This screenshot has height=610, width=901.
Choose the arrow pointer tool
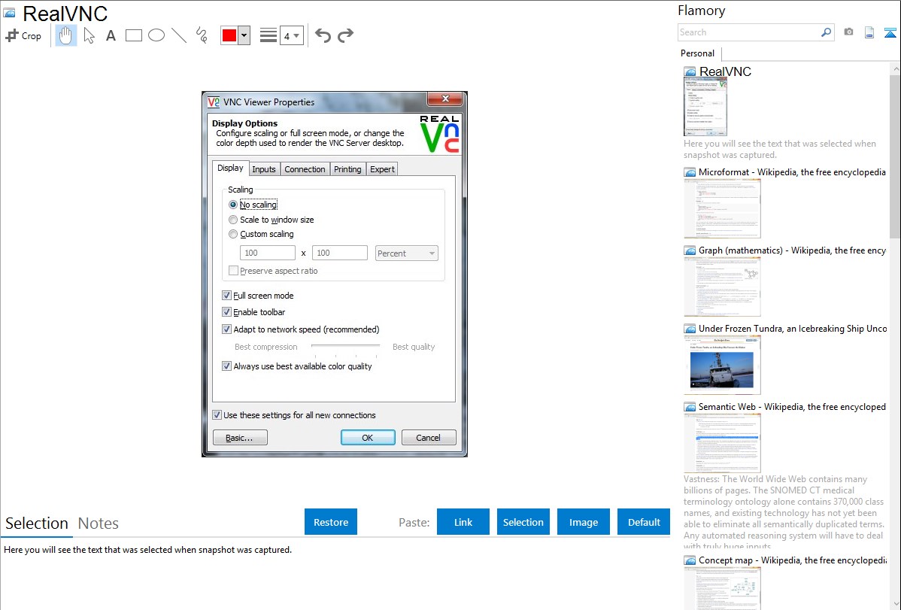(x=89, y=35)
